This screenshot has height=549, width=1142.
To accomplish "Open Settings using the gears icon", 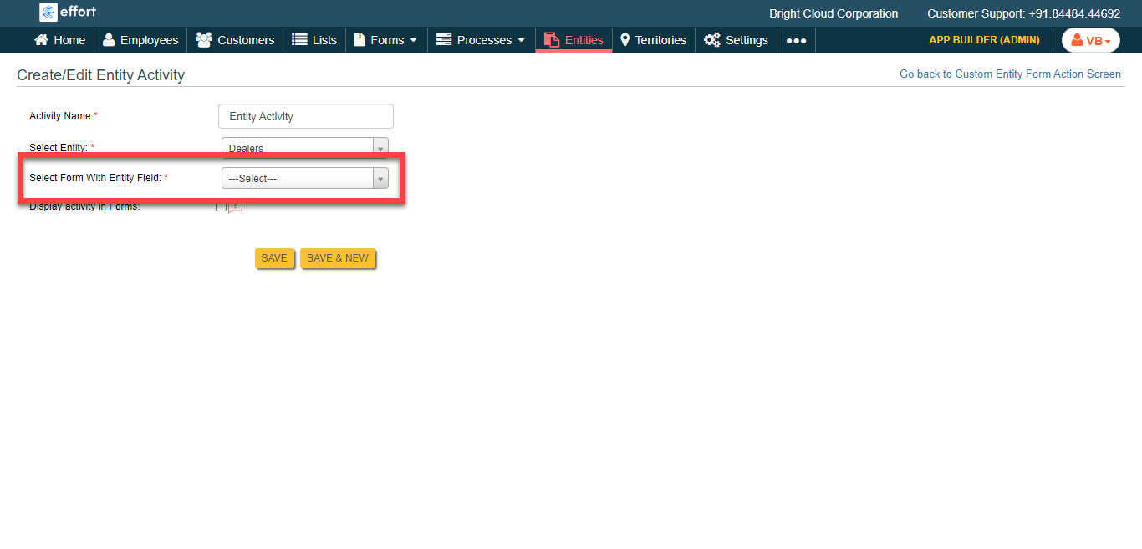I will coord(711,40).
